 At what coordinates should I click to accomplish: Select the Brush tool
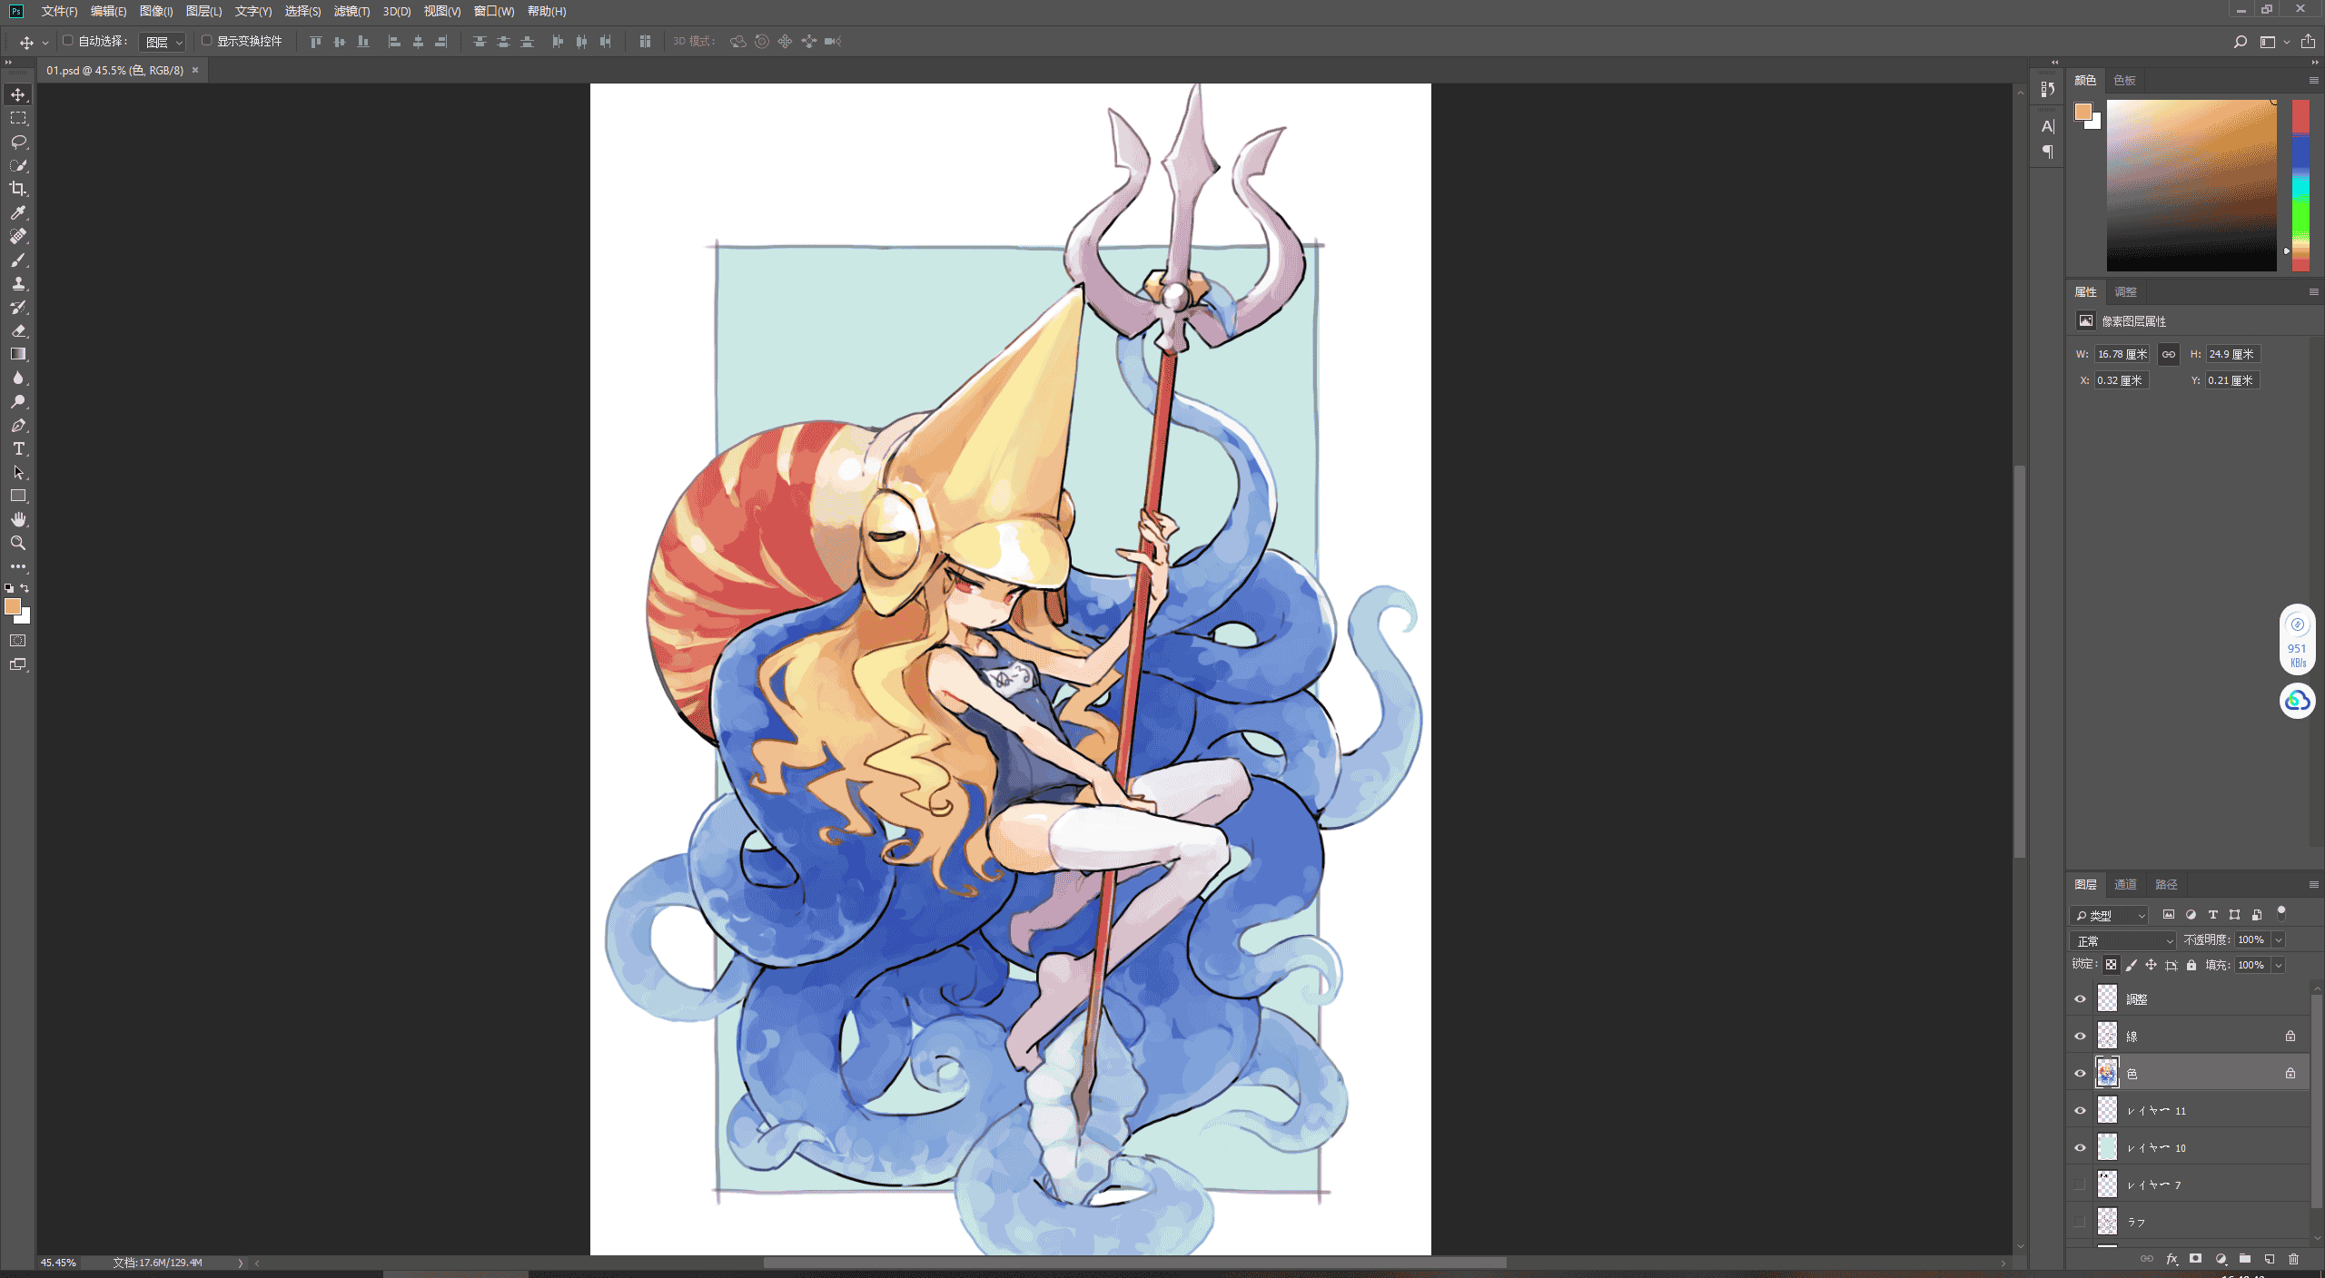pos(18,260)
